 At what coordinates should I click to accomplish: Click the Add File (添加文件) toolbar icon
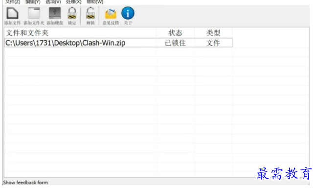pos(12,13)
